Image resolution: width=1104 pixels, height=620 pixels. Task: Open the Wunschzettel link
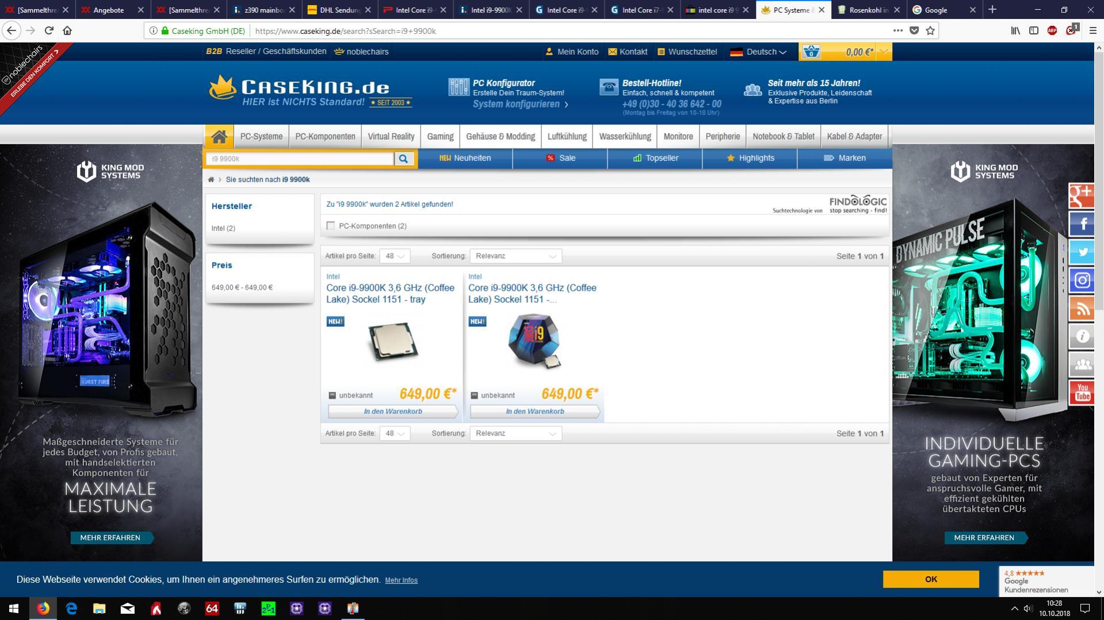687,52
